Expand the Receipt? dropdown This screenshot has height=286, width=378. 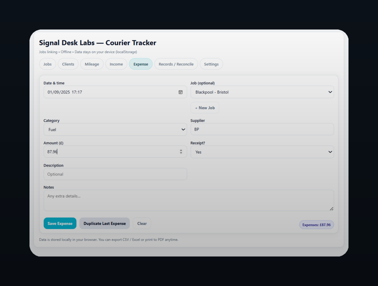[262, 152]
